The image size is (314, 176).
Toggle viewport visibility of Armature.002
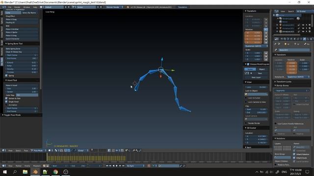[303, 28]
